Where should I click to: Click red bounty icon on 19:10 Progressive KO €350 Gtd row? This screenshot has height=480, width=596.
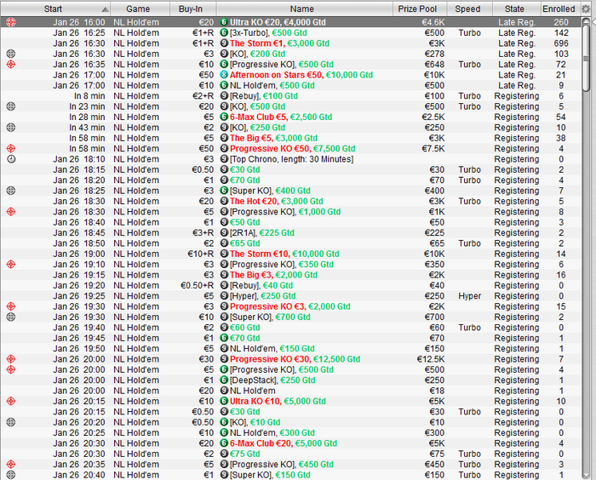click(11, 264)
